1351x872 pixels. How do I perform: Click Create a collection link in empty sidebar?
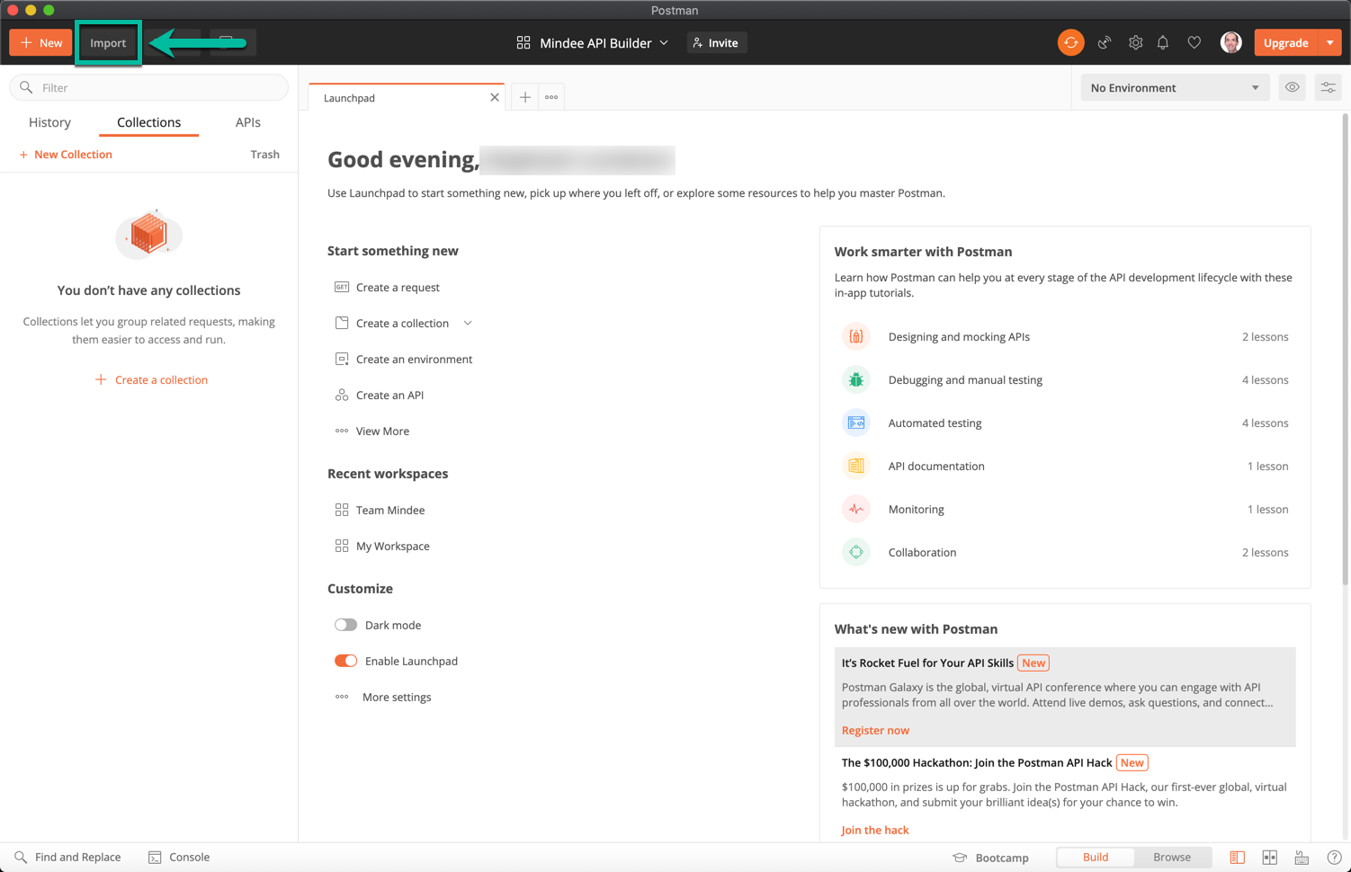click(x=151, y=379)
